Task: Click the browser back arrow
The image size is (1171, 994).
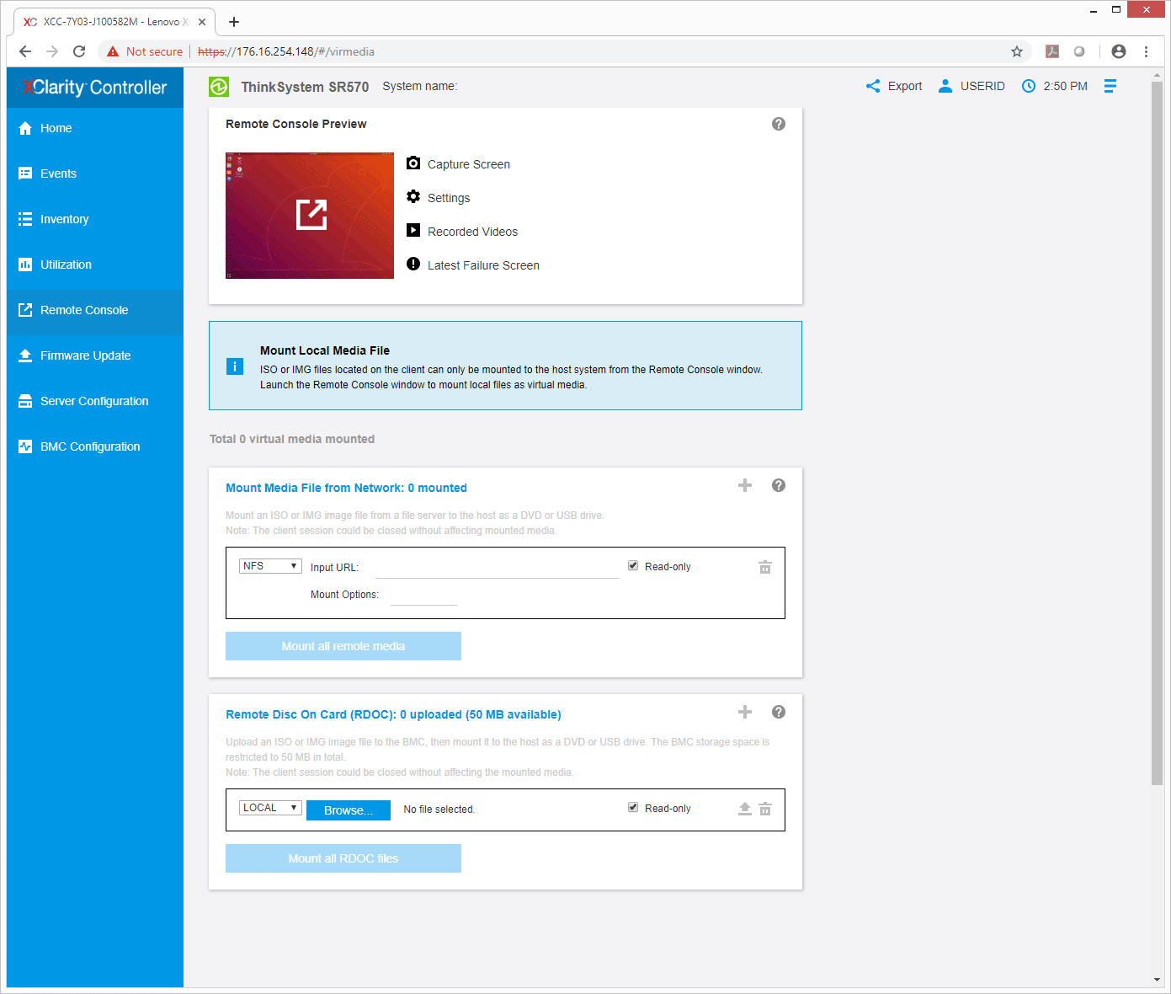Action: (x=25, y=51)
